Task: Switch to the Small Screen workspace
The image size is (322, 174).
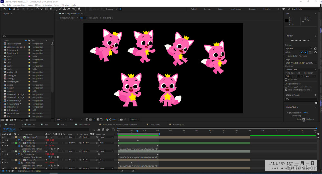Action: coord(236,9)
